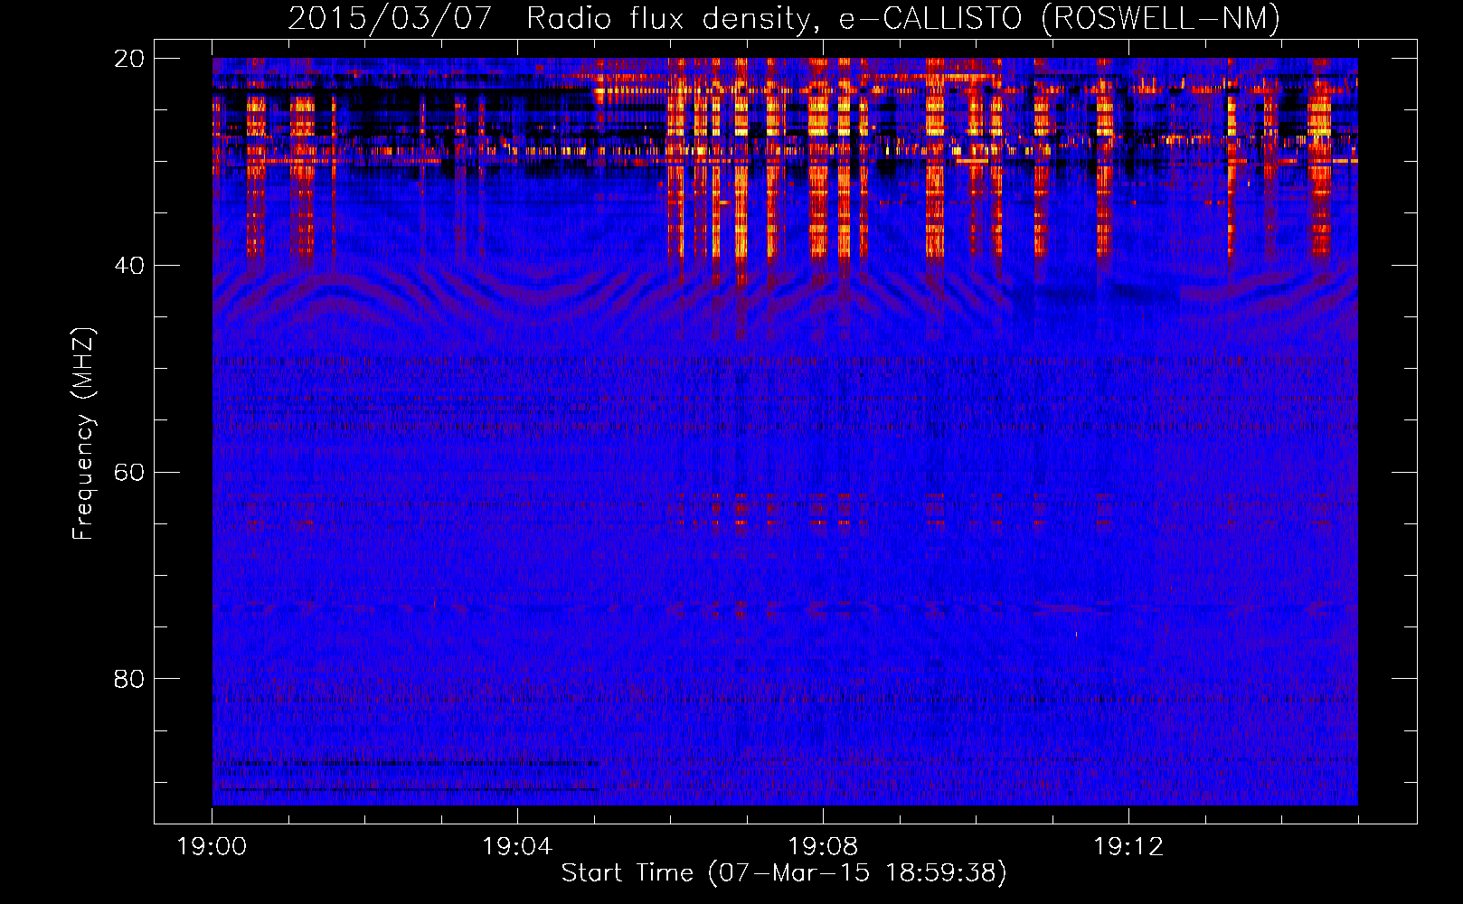The image size is (1463, 904).
Task: Click the plot title 'Radio flux density, e-CALLISTO (ROSWELL-NM)'
Action: click(903, 18)
